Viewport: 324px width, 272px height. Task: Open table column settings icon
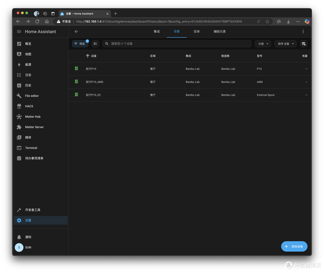tap(304, 44)
